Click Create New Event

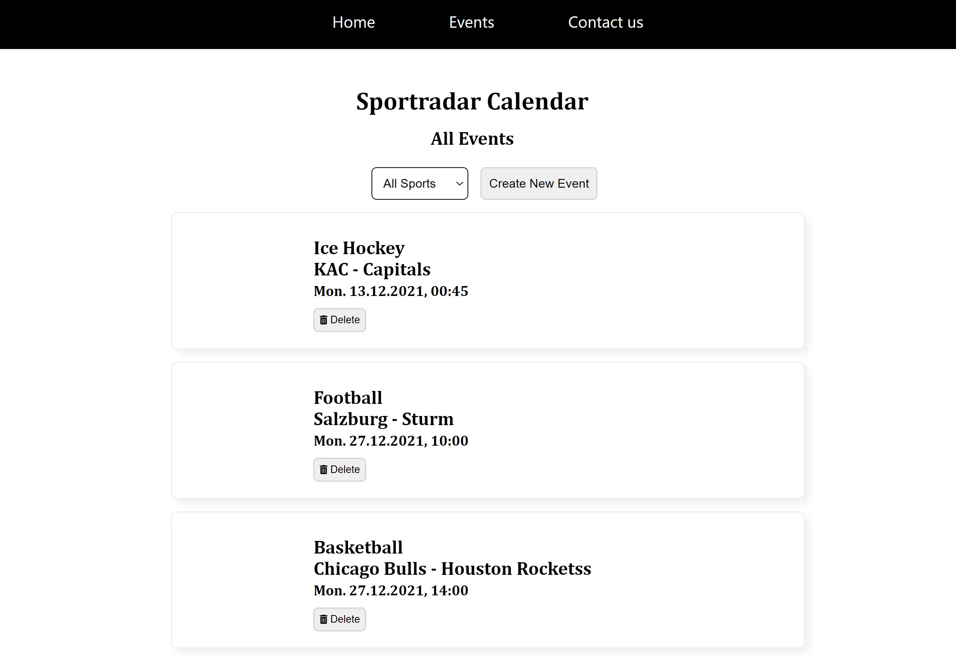pyautogui.click(x=539, y=183)
